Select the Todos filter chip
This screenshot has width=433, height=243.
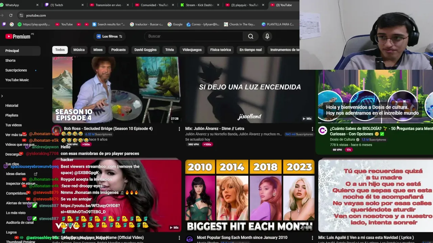click(60, 50)
